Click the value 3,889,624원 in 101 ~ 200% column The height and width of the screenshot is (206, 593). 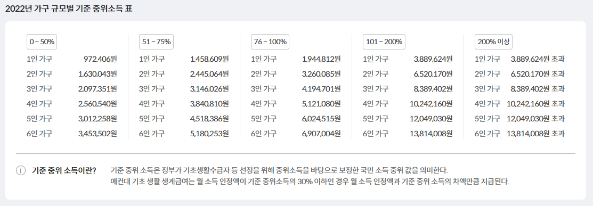click(x=433, y=59)
